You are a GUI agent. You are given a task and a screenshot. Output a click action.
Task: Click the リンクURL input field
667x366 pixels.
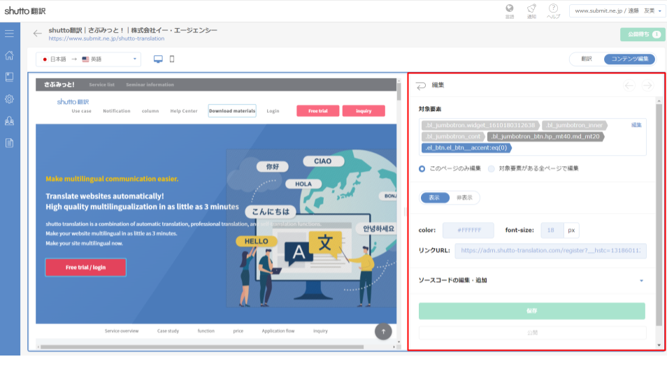(550, 251)
